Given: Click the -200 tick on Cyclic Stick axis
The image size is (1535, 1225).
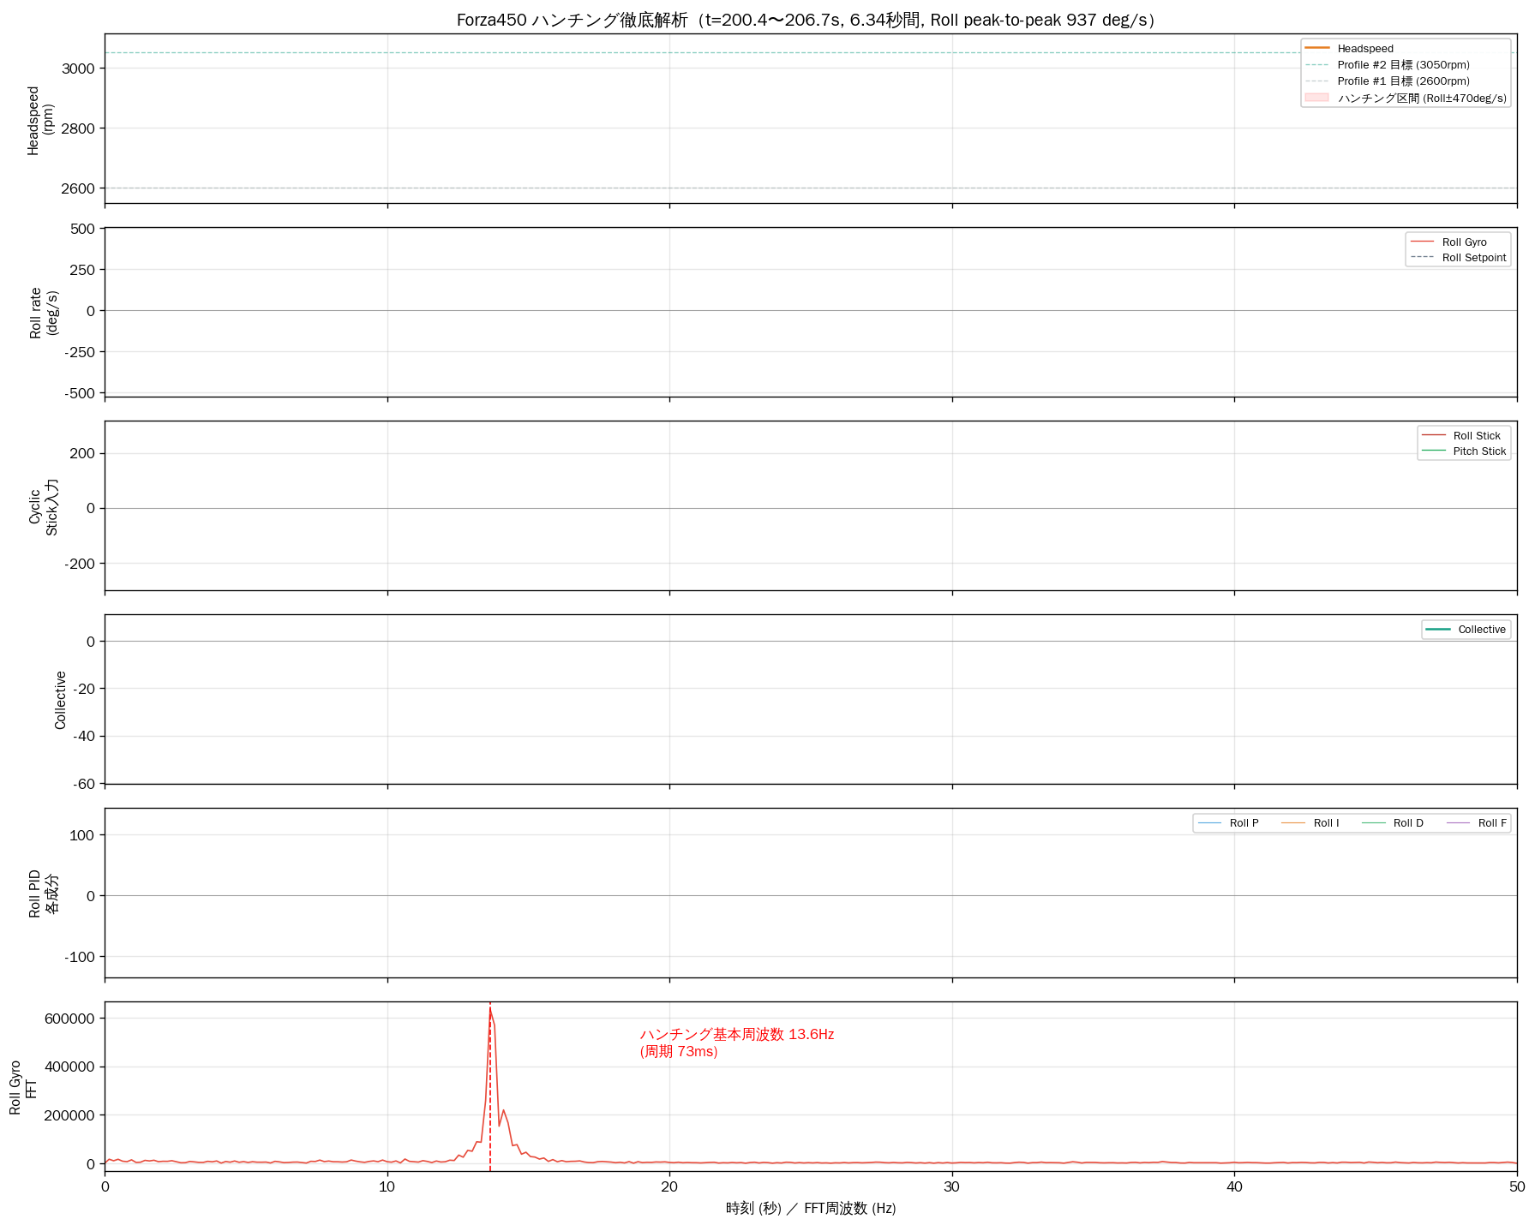Looking at the screenshot, I should tap(81, 564).
